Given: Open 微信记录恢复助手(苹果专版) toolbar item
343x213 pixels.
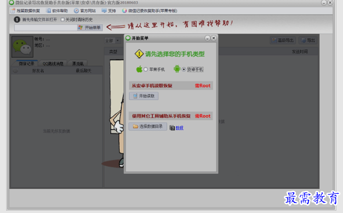Looking at the screenshot, I should pos(150,11).
